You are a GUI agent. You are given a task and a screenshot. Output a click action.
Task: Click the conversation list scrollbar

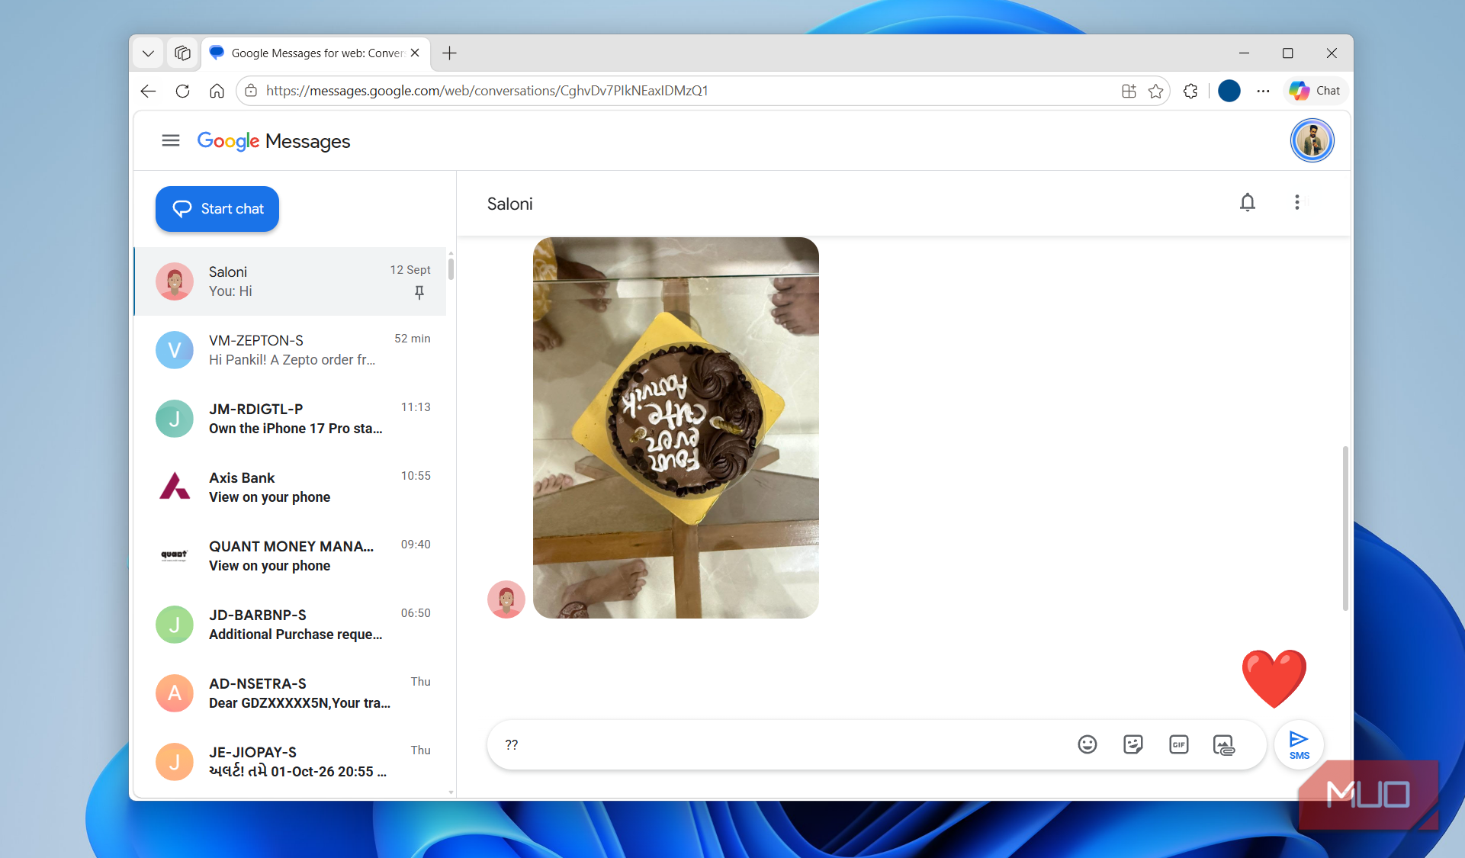coord(451,268)
